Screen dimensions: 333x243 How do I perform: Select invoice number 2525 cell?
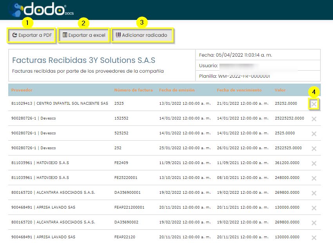tap(119, 104)
